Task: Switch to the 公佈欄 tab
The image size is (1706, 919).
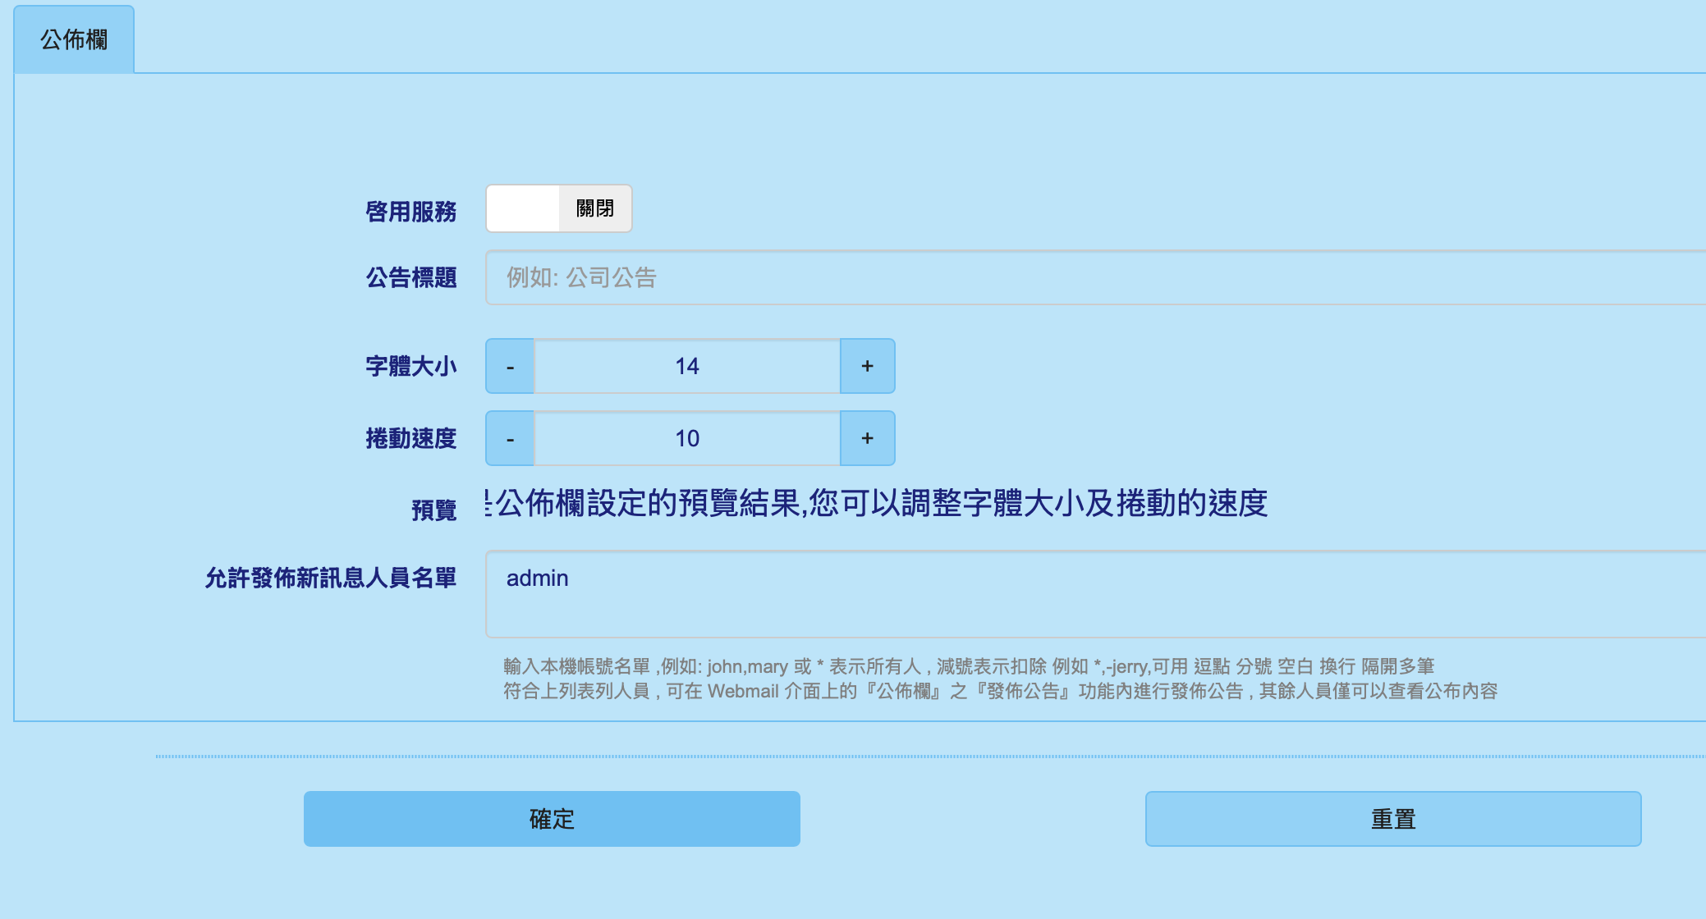Action: [x=73, y=37]
